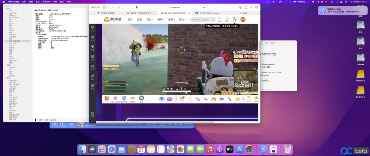Open Untitled 1 yellow drive on desktop

[x=360, y=76]
